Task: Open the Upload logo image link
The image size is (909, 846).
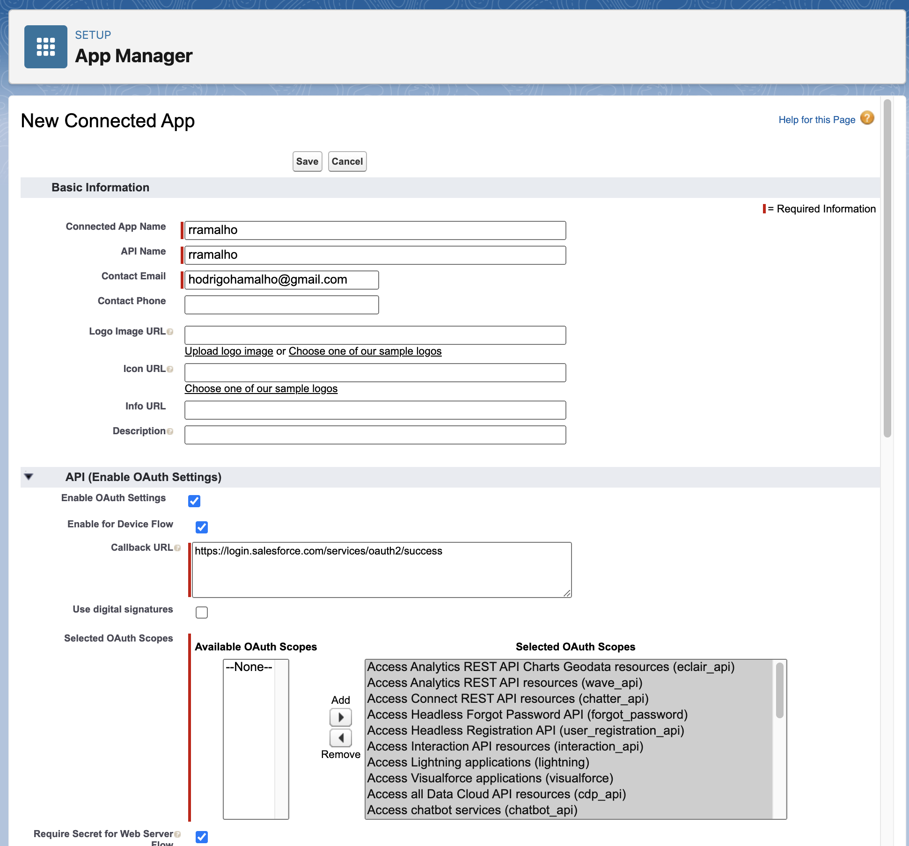Action: tap(229, 351)
